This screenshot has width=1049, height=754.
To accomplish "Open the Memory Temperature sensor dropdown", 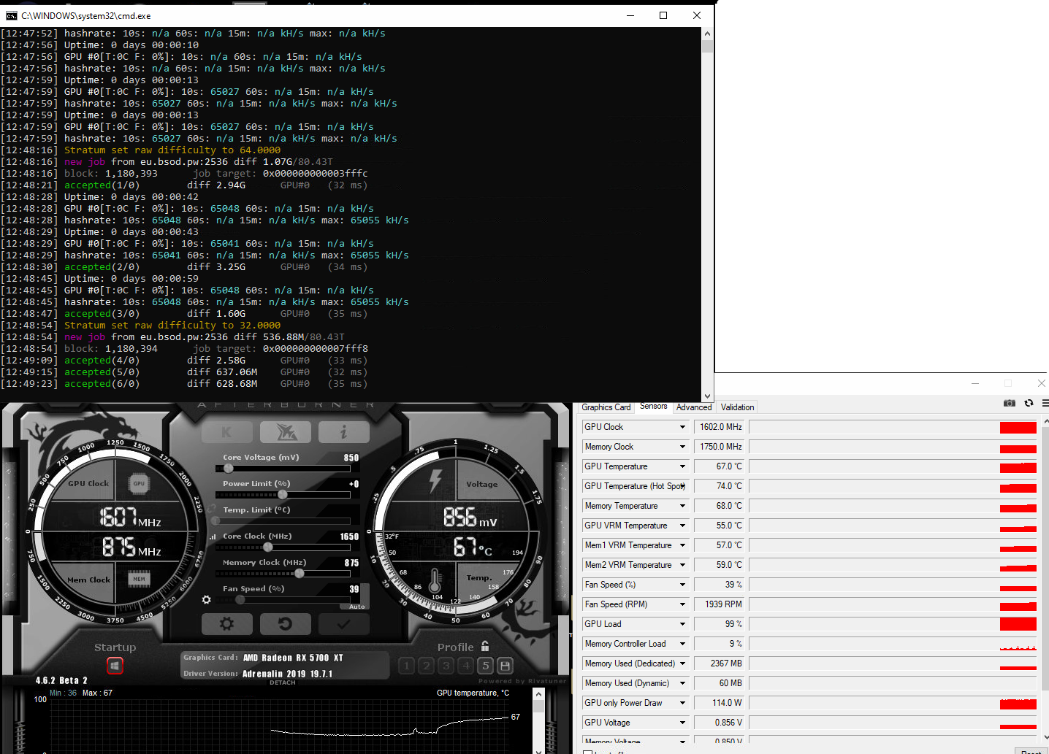I will pos(682,506).
